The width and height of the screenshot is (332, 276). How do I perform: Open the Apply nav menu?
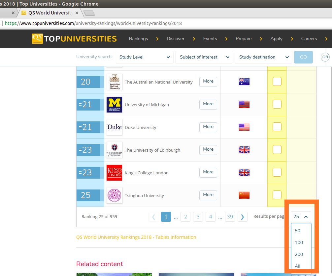276,38
